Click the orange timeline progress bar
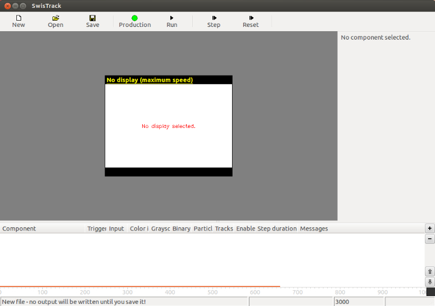Viewport: 435px width, 306px height. [x=140, y=286]
